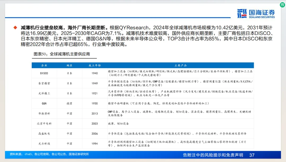Click the 日本 region cell in 光洋精工 row
Viewport: 286px width, 162px height.
(69, 93)
